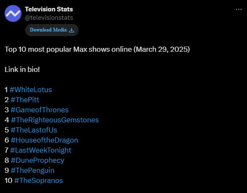Screen dimensions: 247x193
Task: Open the #HouseoftheDragon hashtag
Action: click(45, 140)
